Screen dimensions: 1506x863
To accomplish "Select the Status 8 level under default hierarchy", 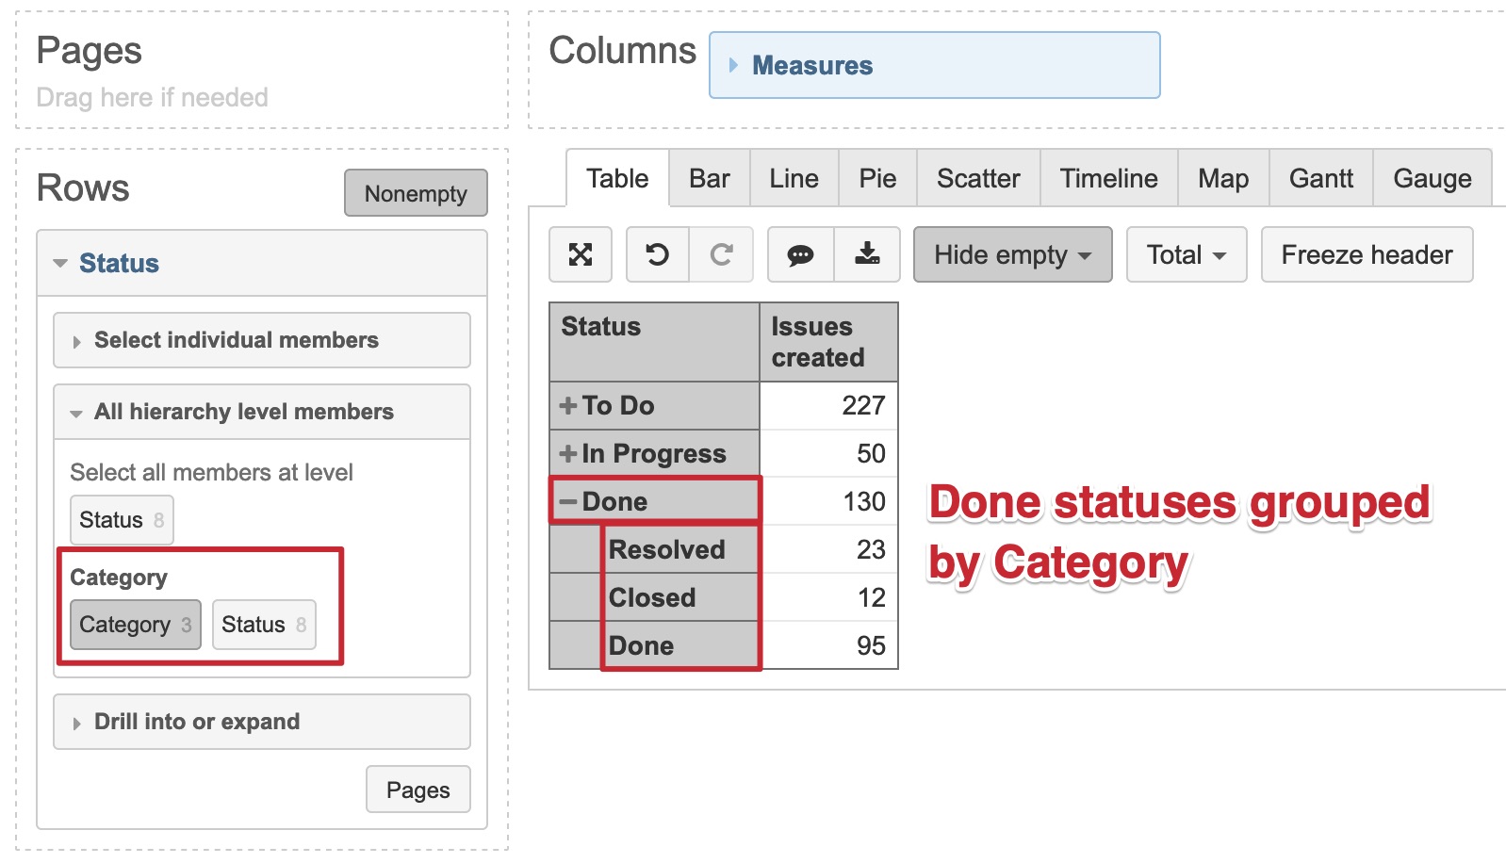I will click(x=122, y=520).
